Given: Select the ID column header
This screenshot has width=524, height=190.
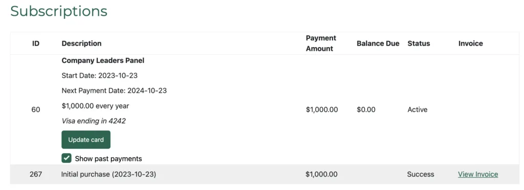Looking at the screenshot, I should coord(36,43).
